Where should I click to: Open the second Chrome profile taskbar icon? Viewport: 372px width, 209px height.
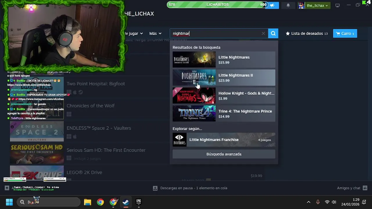point(113,202)
